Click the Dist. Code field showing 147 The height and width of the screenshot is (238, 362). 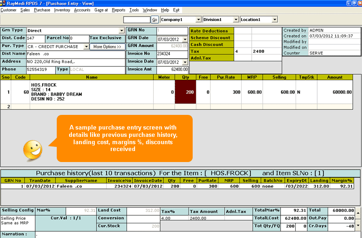pyautogui.click(x=36, y=38)
